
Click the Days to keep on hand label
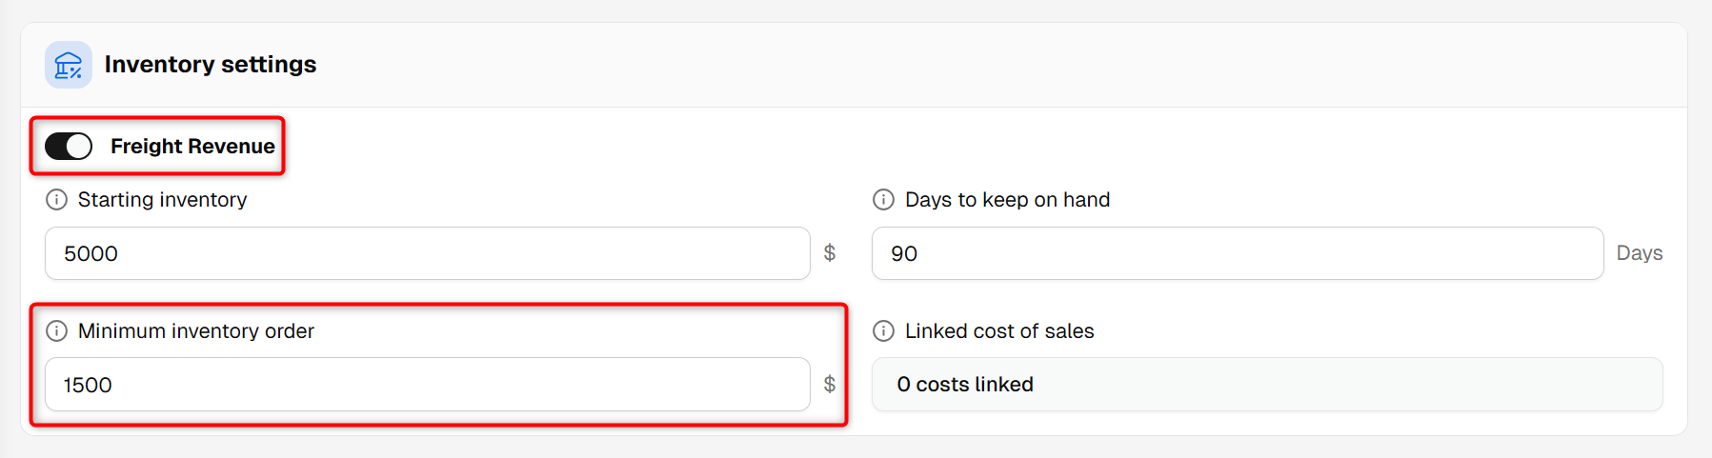click(1007, 200)
